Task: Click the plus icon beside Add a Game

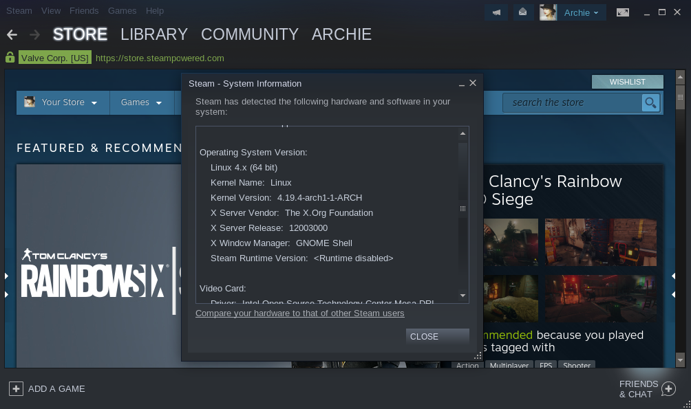Action: click(x=17, y=389)
